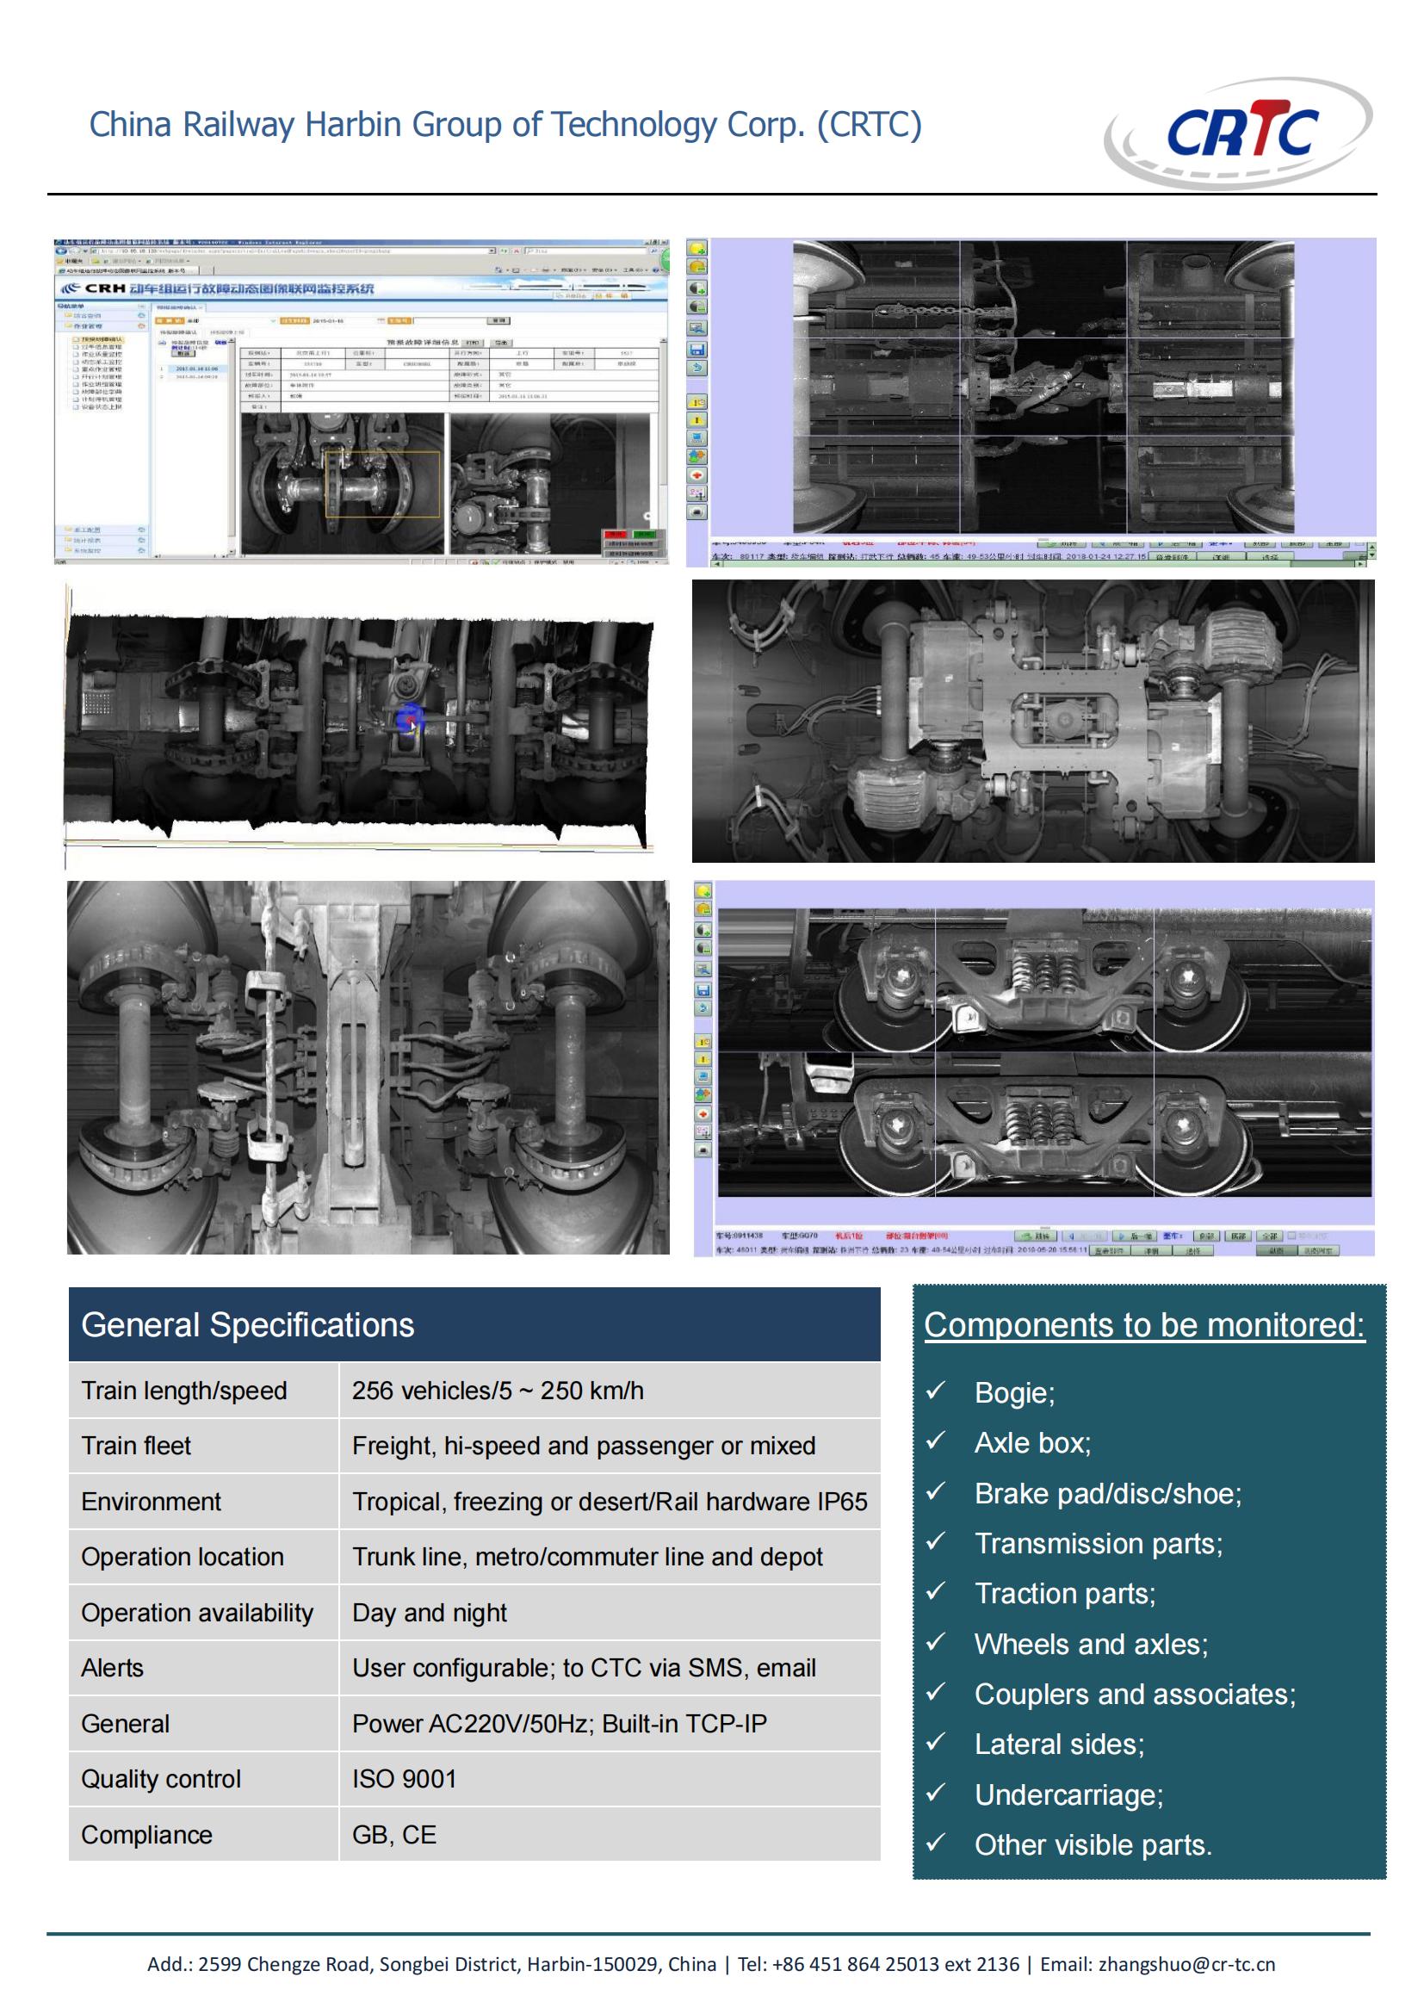The height and width of the screenshot is (2014, 1424).
Task: Click yellow zoom-in icon in top-right viewer
Action: 697,247
